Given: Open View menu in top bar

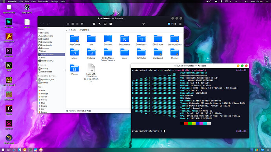Looking at the screenshot, I should [x=33, y=2].
